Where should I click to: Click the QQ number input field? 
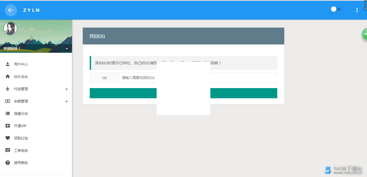click(x=242, y=78)
